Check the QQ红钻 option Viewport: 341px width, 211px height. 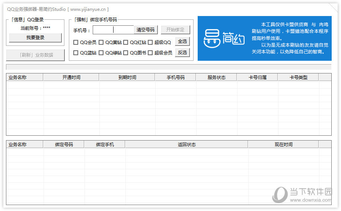(x=126, y=42)
